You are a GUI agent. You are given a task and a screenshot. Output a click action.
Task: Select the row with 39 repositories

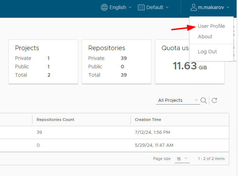(114, 132)
